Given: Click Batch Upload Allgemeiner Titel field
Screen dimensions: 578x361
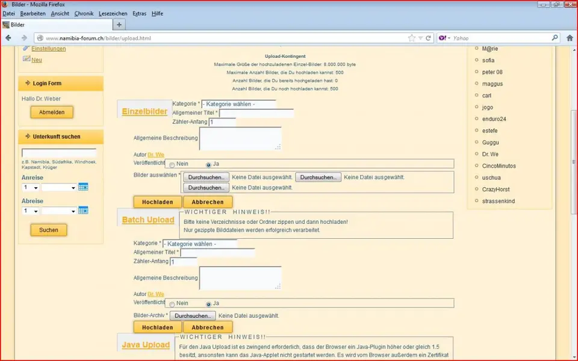Looking at the screenshot, I should click(217, 253).
